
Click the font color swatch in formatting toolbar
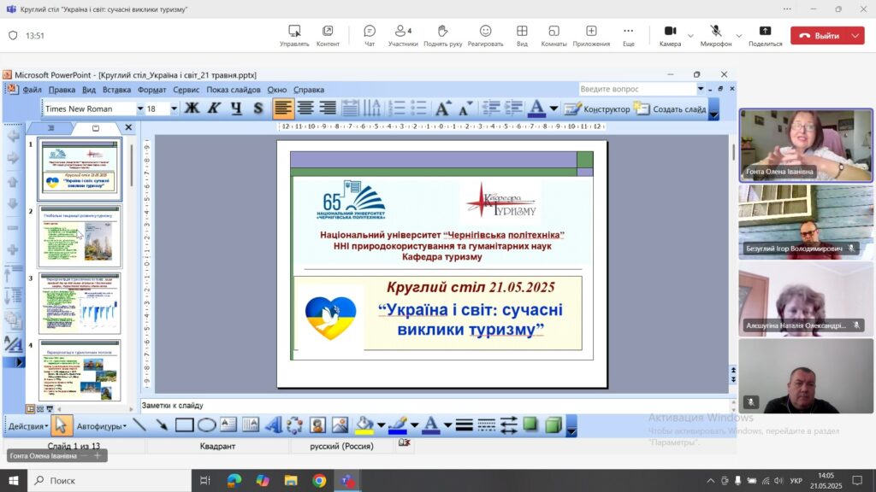[x=536, y=108]
